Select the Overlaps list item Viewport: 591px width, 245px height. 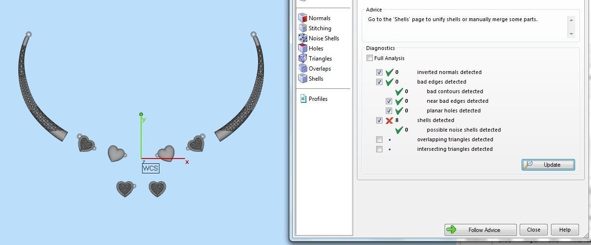320,69
